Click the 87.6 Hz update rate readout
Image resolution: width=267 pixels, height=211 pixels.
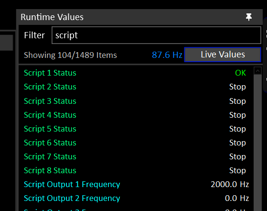point(167,55)
